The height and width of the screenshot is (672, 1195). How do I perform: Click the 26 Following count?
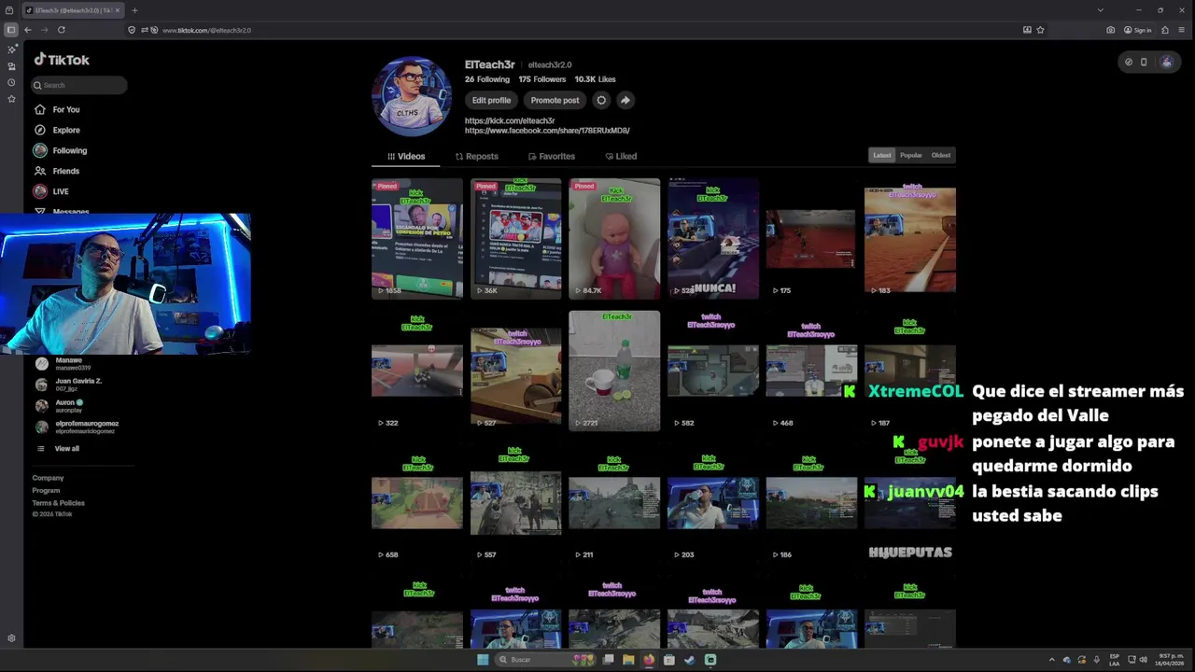(x=487, y=79)
